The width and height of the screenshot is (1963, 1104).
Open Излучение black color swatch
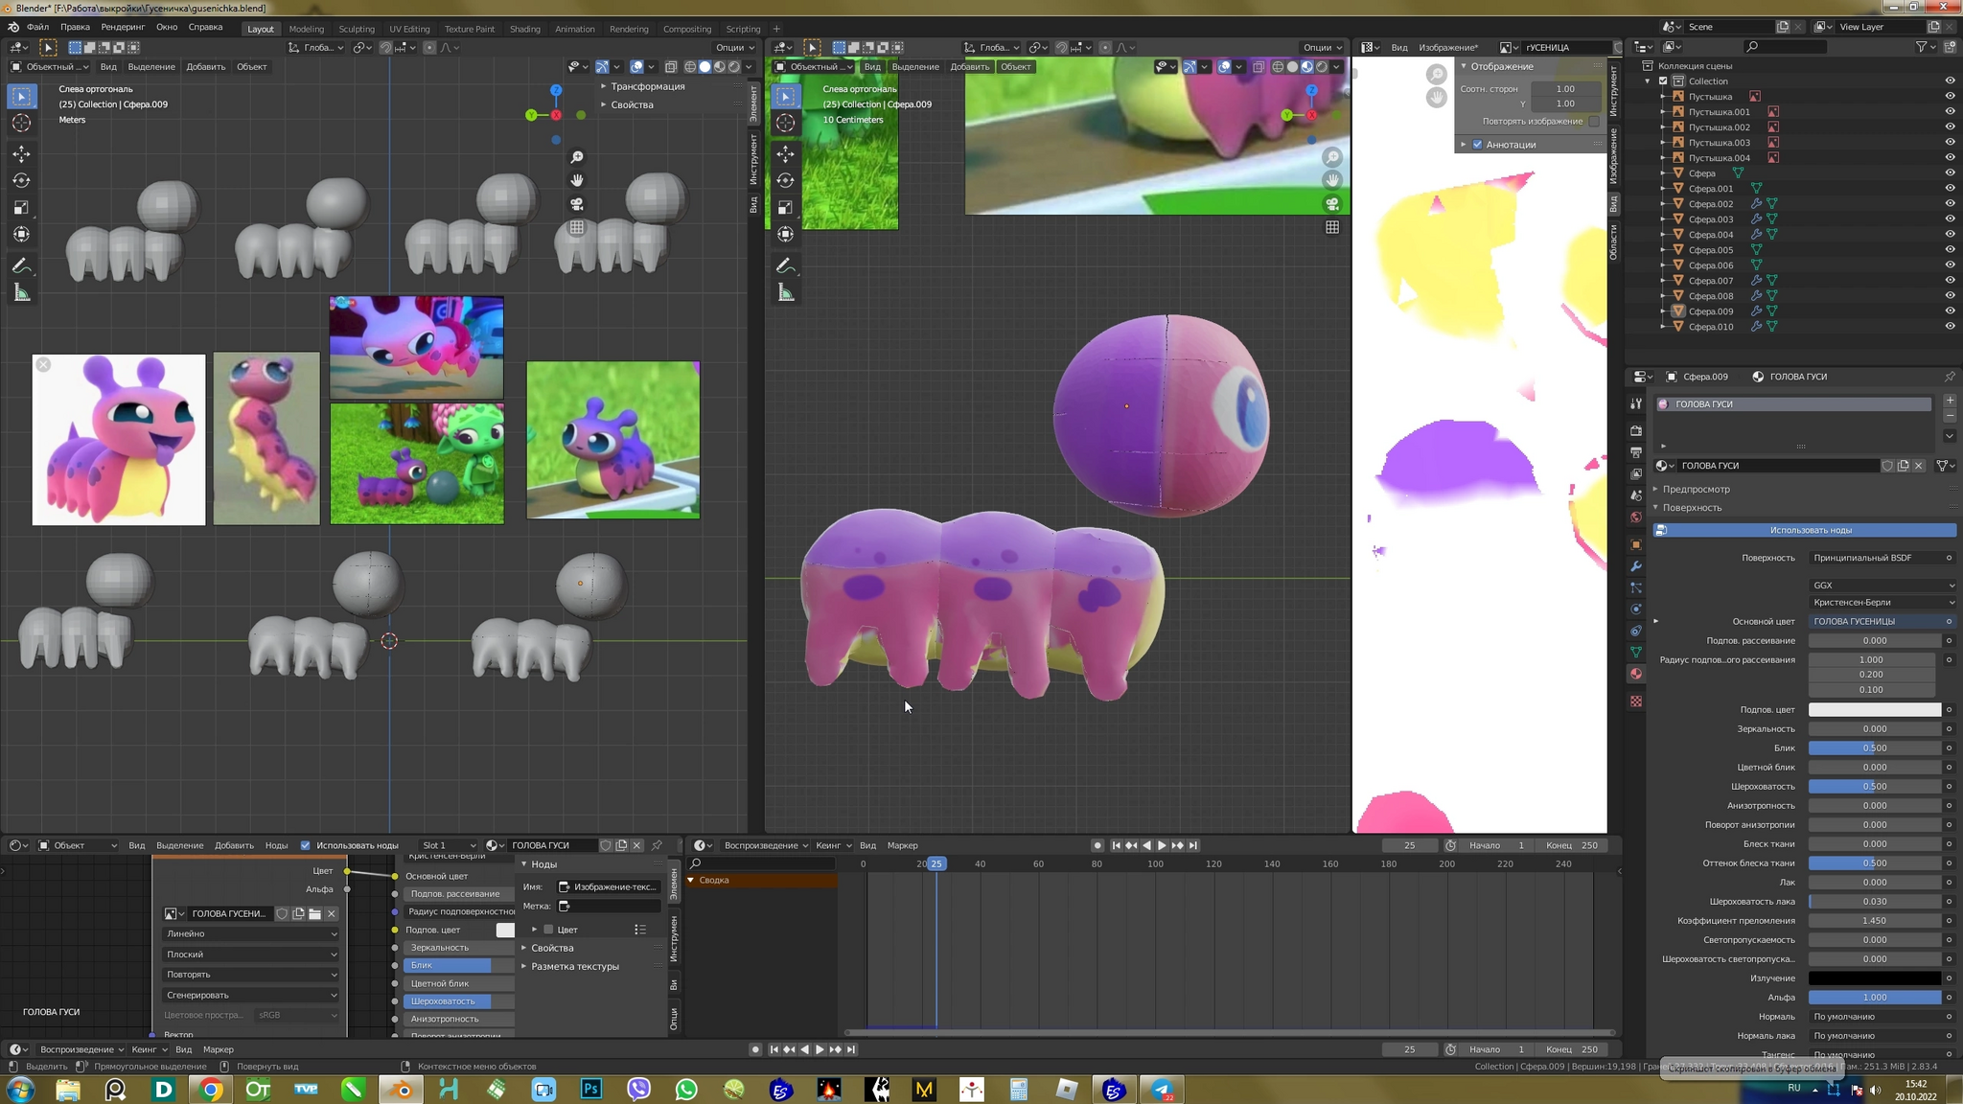pos(1874,978)
